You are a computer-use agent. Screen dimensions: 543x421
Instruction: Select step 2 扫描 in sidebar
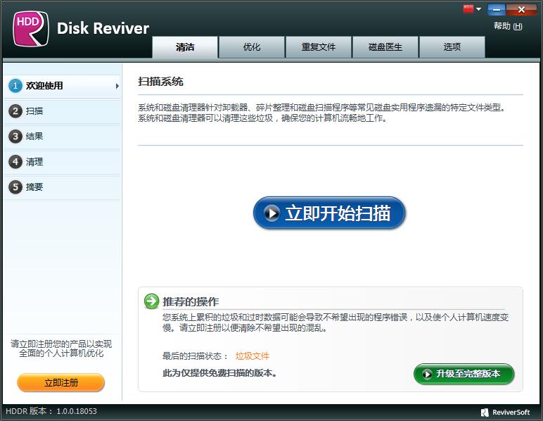63,111
